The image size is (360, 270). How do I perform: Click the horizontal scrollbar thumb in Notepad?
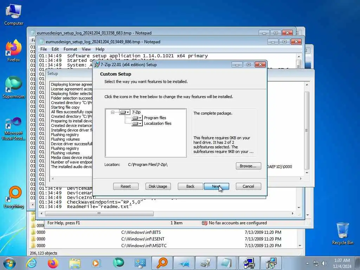(x=99, y=213)
